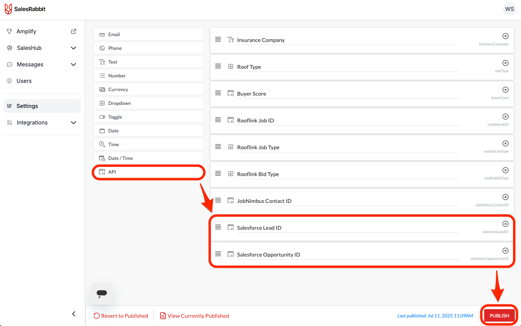Edit the Rooflink Job ID field name
Screen dimensions: 521x326
pos(348,121)
